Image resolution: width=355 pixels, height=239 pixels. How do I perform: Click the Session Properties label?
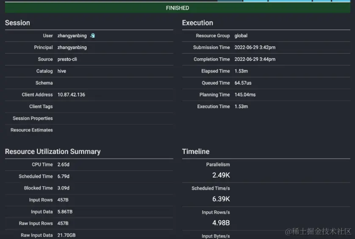[x=33, y=118]
